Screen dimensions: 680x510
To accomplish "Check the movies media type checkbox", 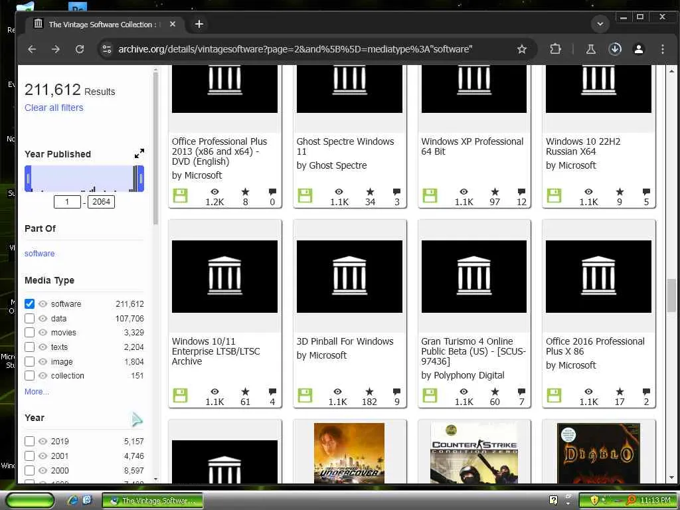I will (x=29, y=333).
